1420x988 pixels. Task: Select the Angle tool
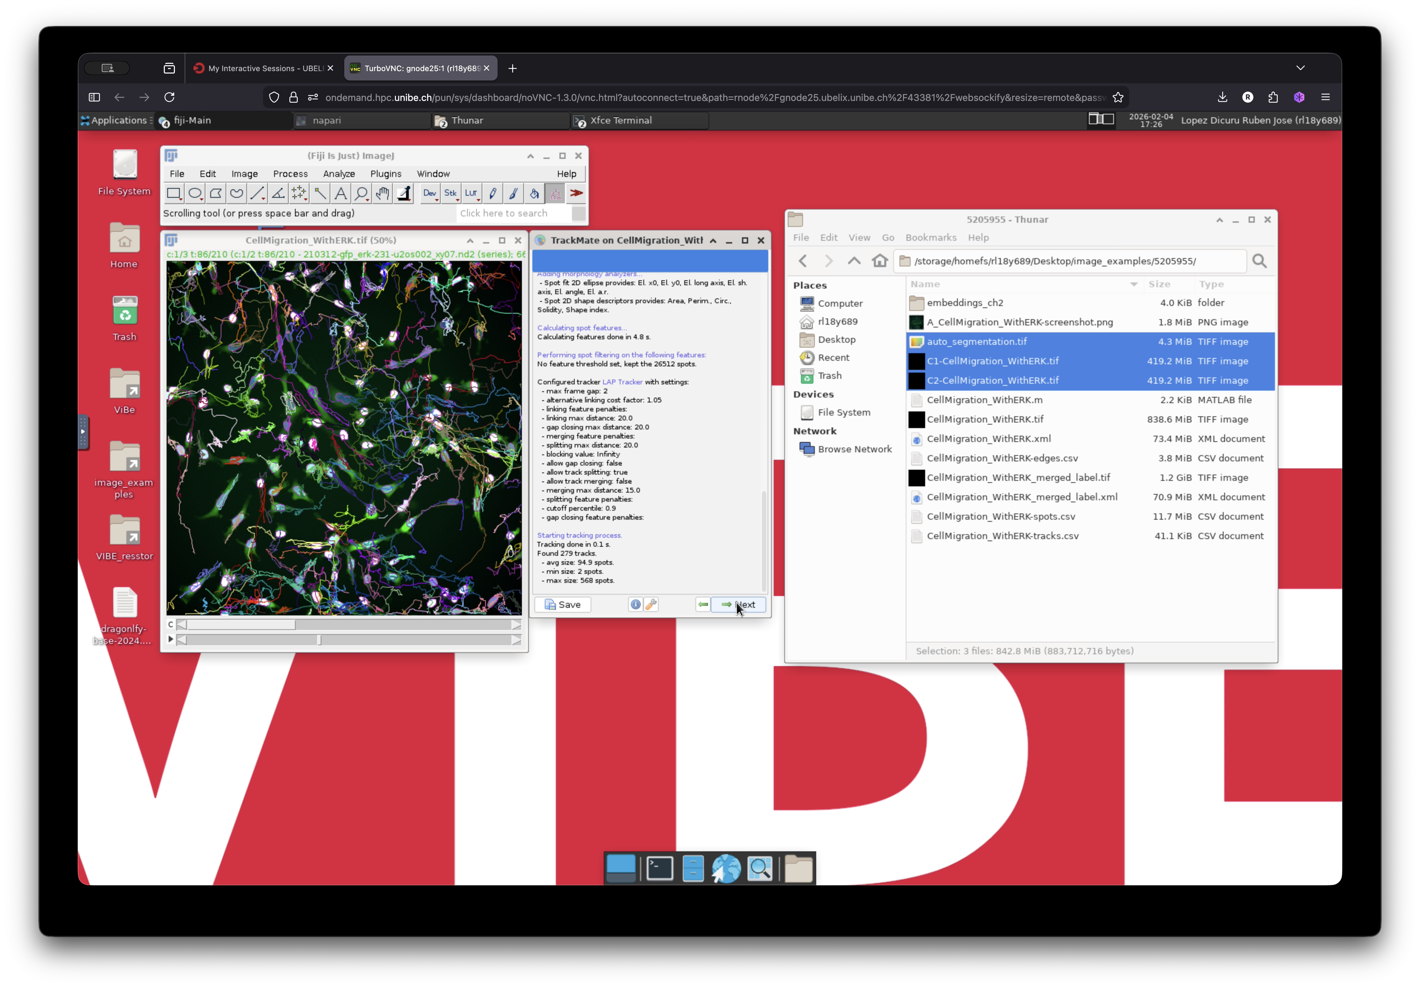(278, 194)
